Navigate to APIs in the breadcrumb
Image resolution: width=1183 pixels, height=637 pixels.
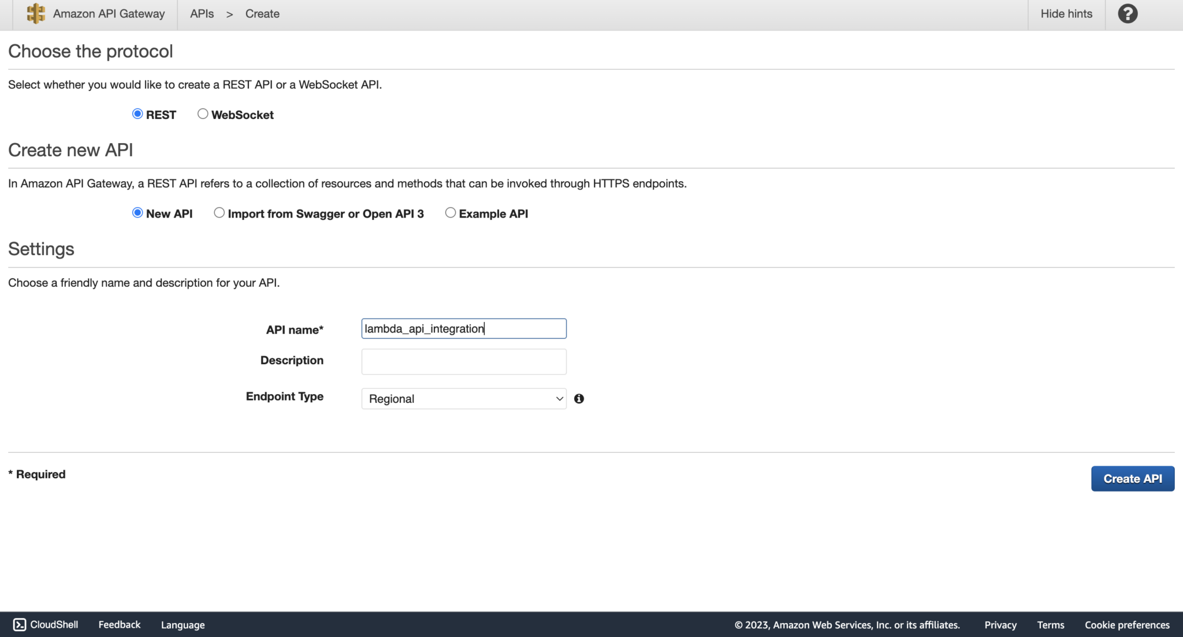(202, 13)
